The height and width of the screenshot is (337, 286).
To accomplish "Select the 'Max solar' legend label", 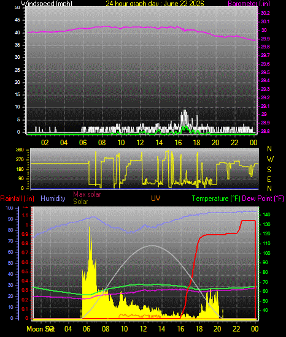I will tap(87, 194).
